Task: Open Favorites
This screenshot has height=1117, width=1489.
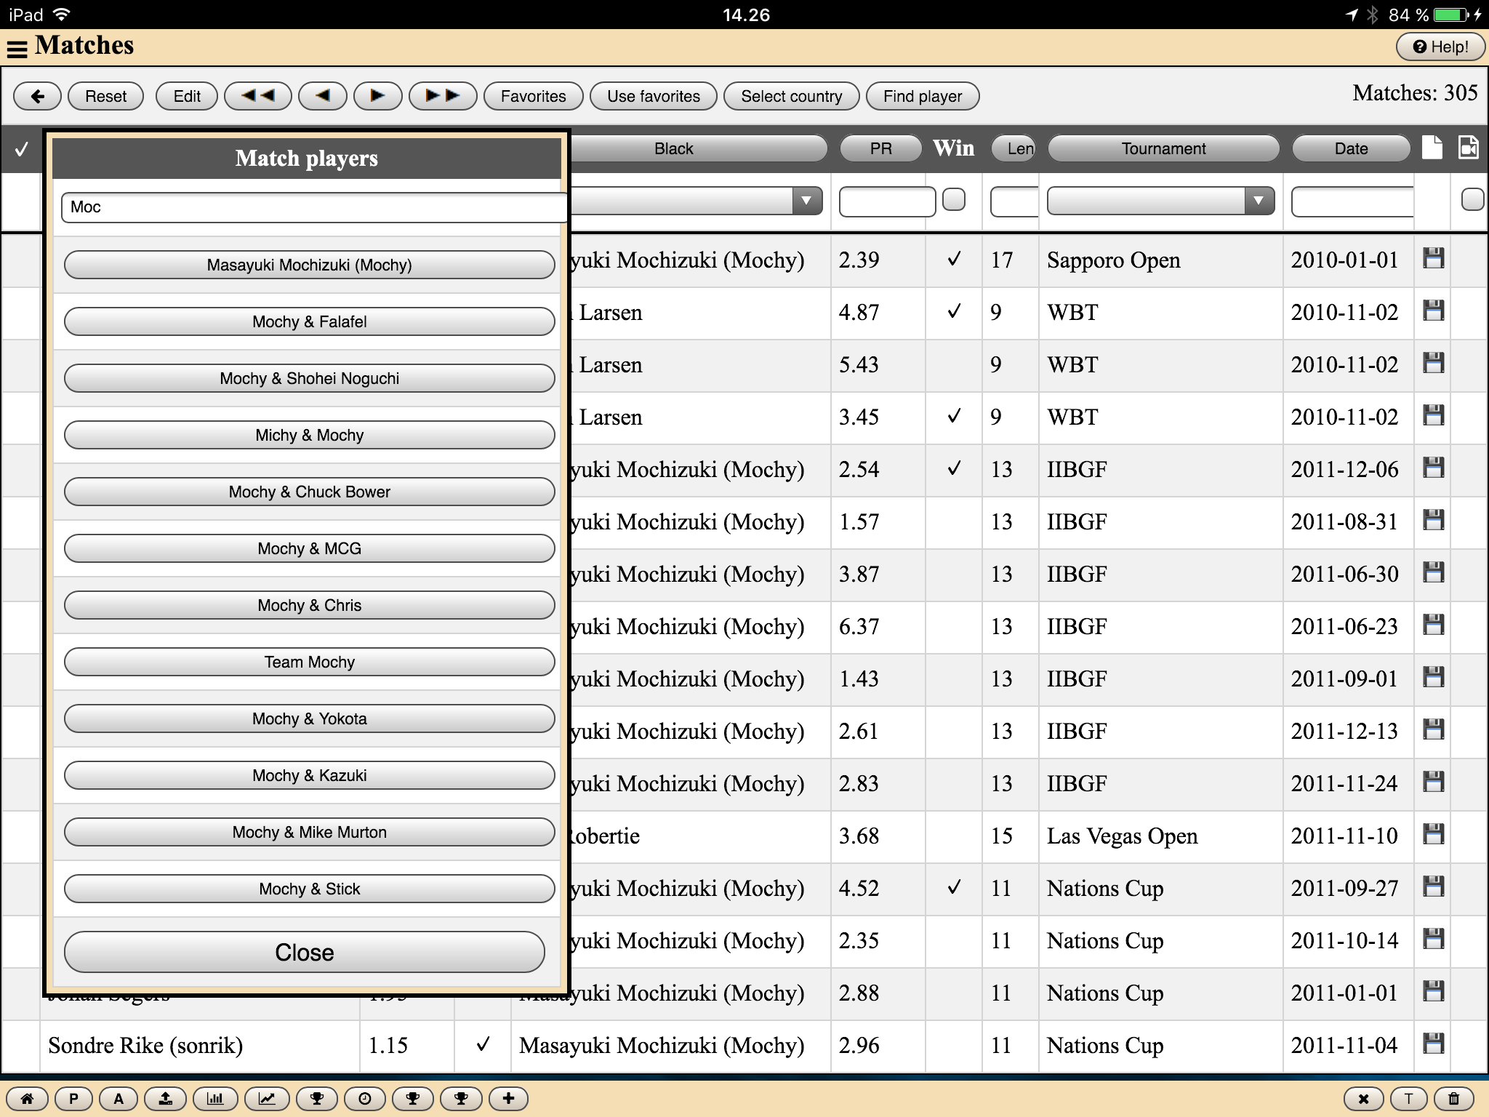Action: coord(533,96)
